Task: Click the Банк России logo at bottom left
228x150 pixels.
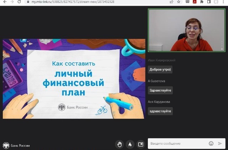Action: point(16,145)
